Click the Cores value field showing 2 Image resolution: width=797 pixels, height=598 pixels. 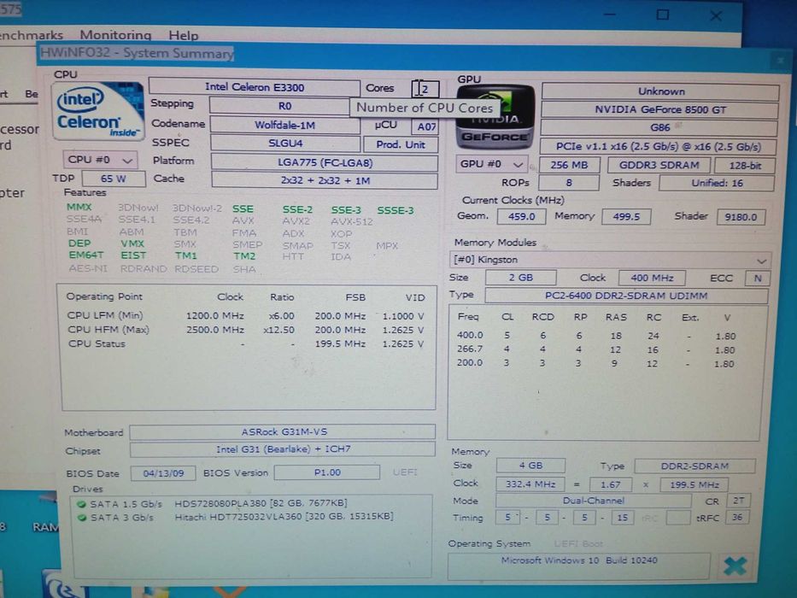point(425,89)
